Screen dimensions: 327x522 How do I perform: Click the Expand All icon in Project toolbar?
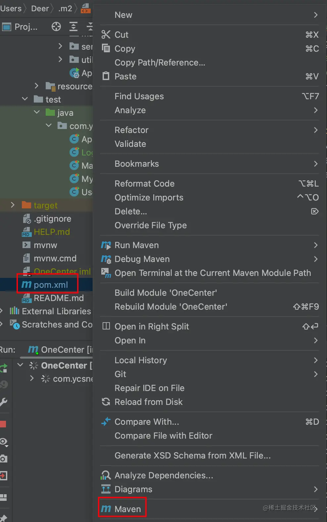(73, 26)
